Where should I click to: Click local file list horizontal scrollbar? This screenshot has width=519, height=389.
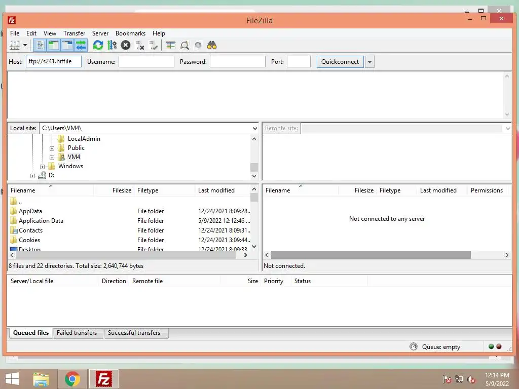pos(126,255)
